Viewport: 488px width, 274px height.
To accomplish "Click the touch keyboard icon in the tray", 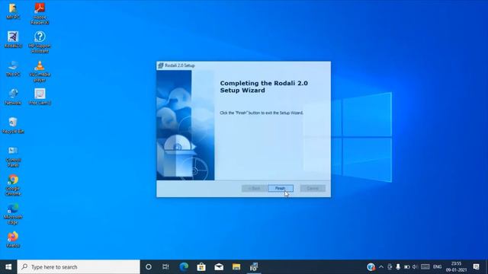I will [425, 267].
